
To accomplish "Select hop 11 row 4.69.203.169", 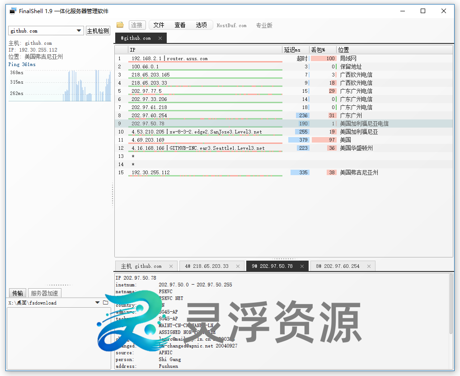I will tap(284, 140).
